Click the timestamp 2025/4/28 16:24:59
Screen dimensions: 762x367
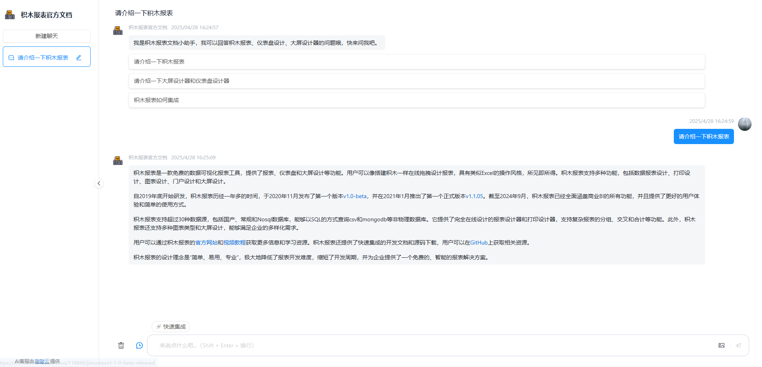[711, 121]
